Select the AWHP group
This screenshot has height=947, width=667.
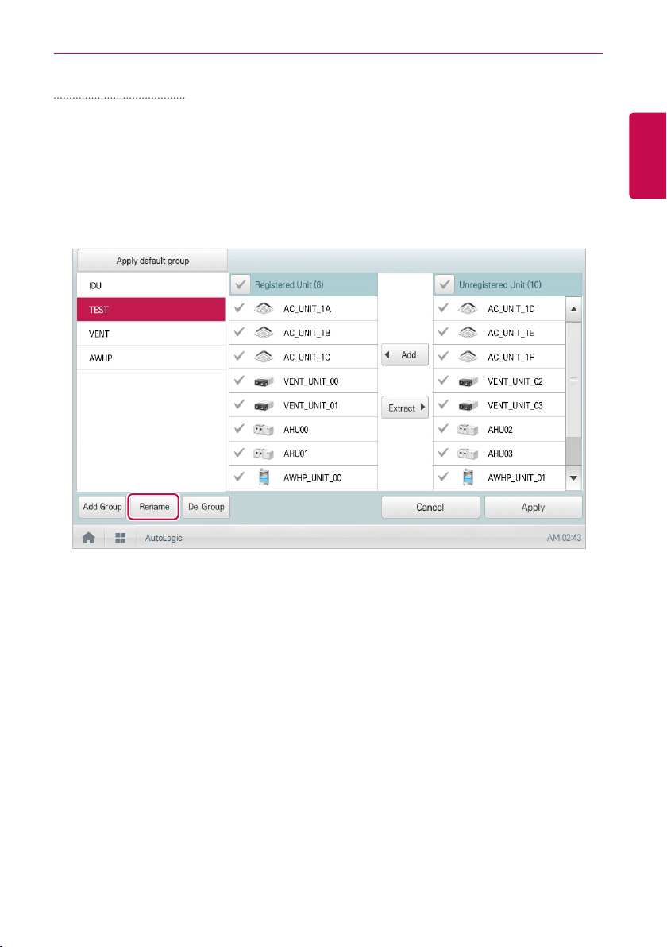(x=151, y=358)
